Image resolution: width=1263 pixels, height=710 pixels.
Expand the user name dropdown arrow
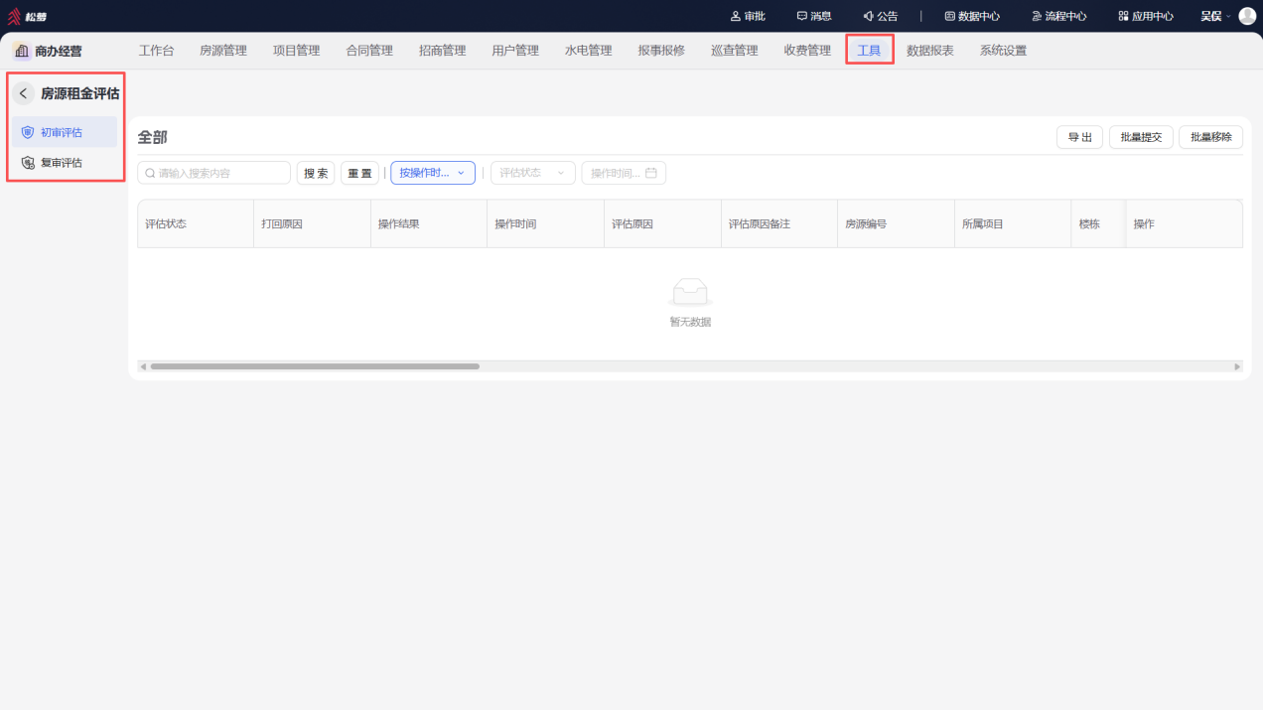coord(1228,16)
